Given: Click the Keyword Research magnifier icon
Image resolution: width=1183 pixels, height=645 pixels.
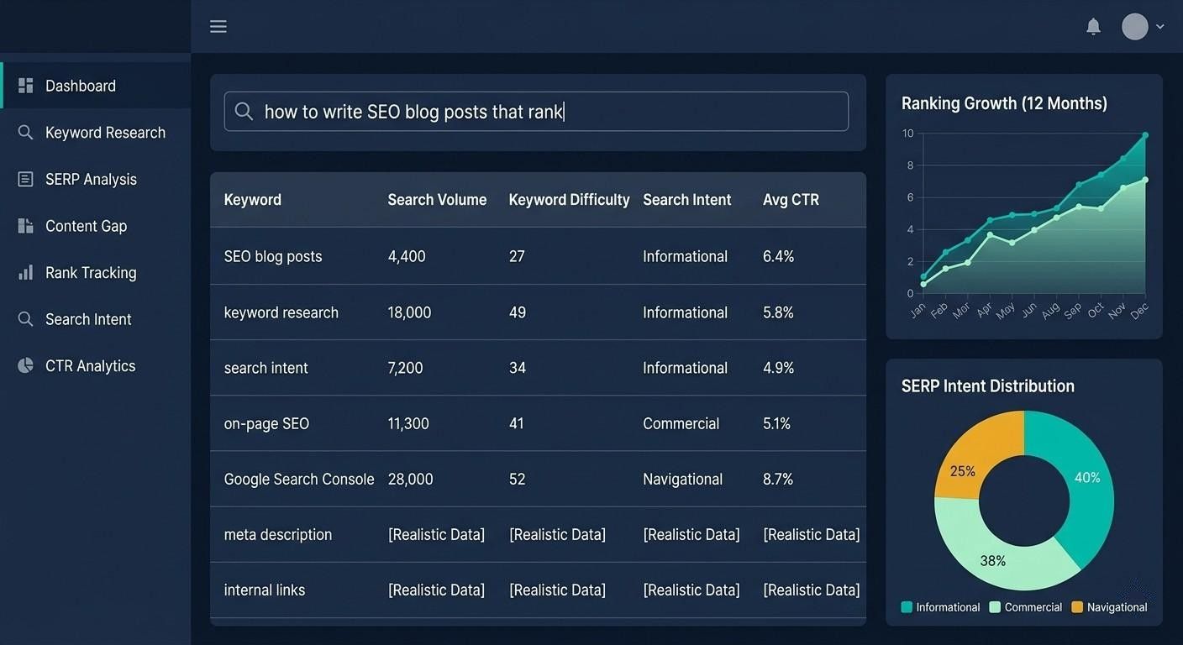Looking at the screenshot, I should tap(26, 133).
